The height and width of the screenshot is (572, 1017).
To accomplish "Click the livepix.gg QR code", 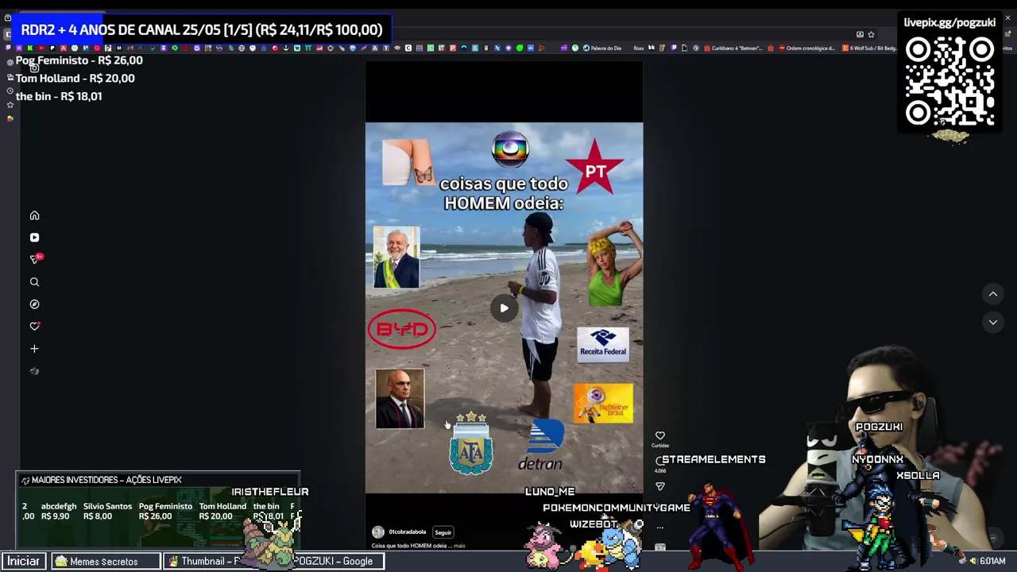I will [x=949, y=82].
